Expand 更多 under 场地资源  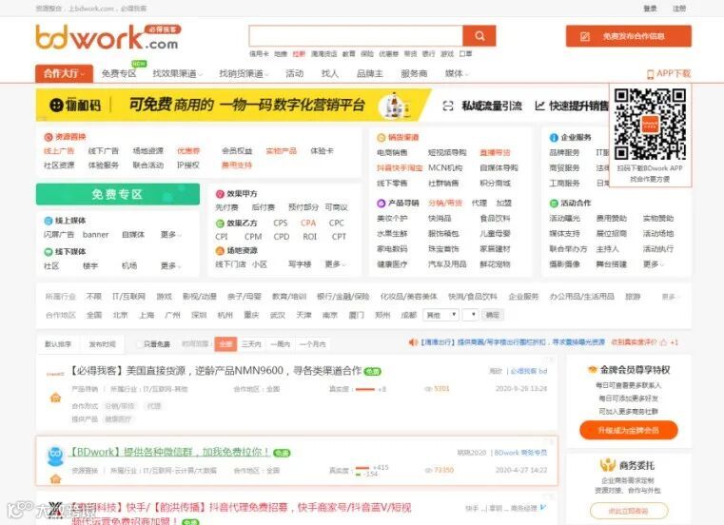(335, 264)
